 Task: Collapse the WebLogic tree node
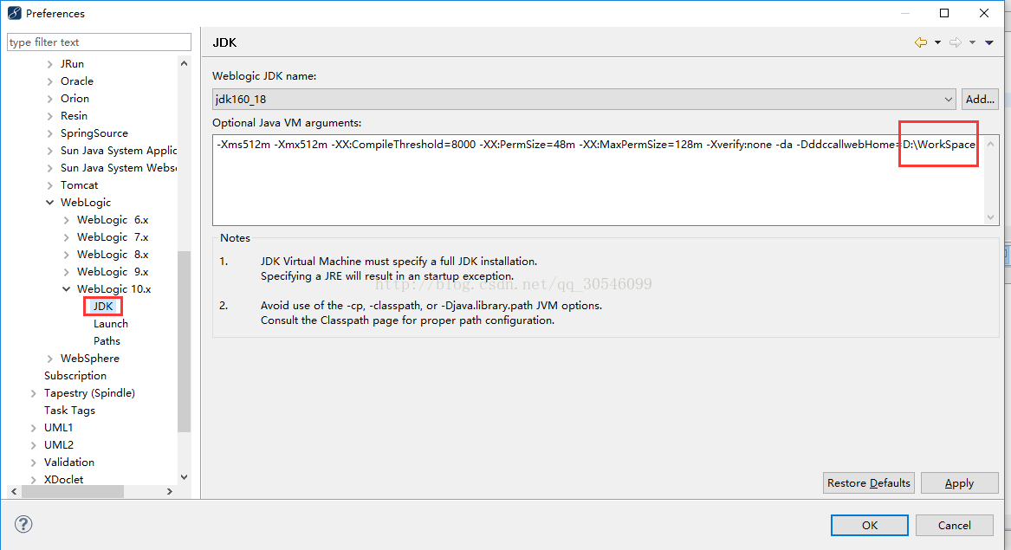point(49,203)
